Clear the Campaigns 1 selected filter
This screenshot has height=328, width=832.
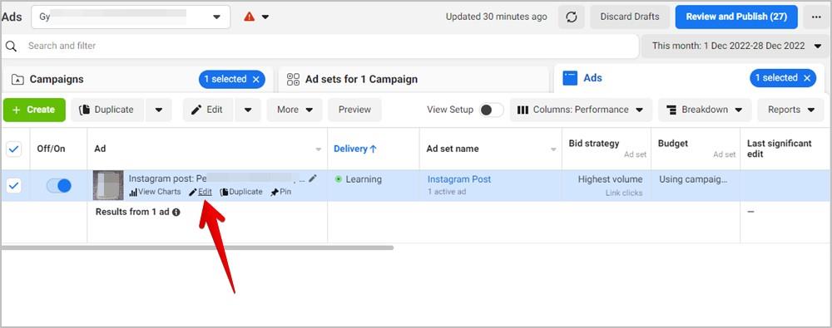click(x=255, y=80)
